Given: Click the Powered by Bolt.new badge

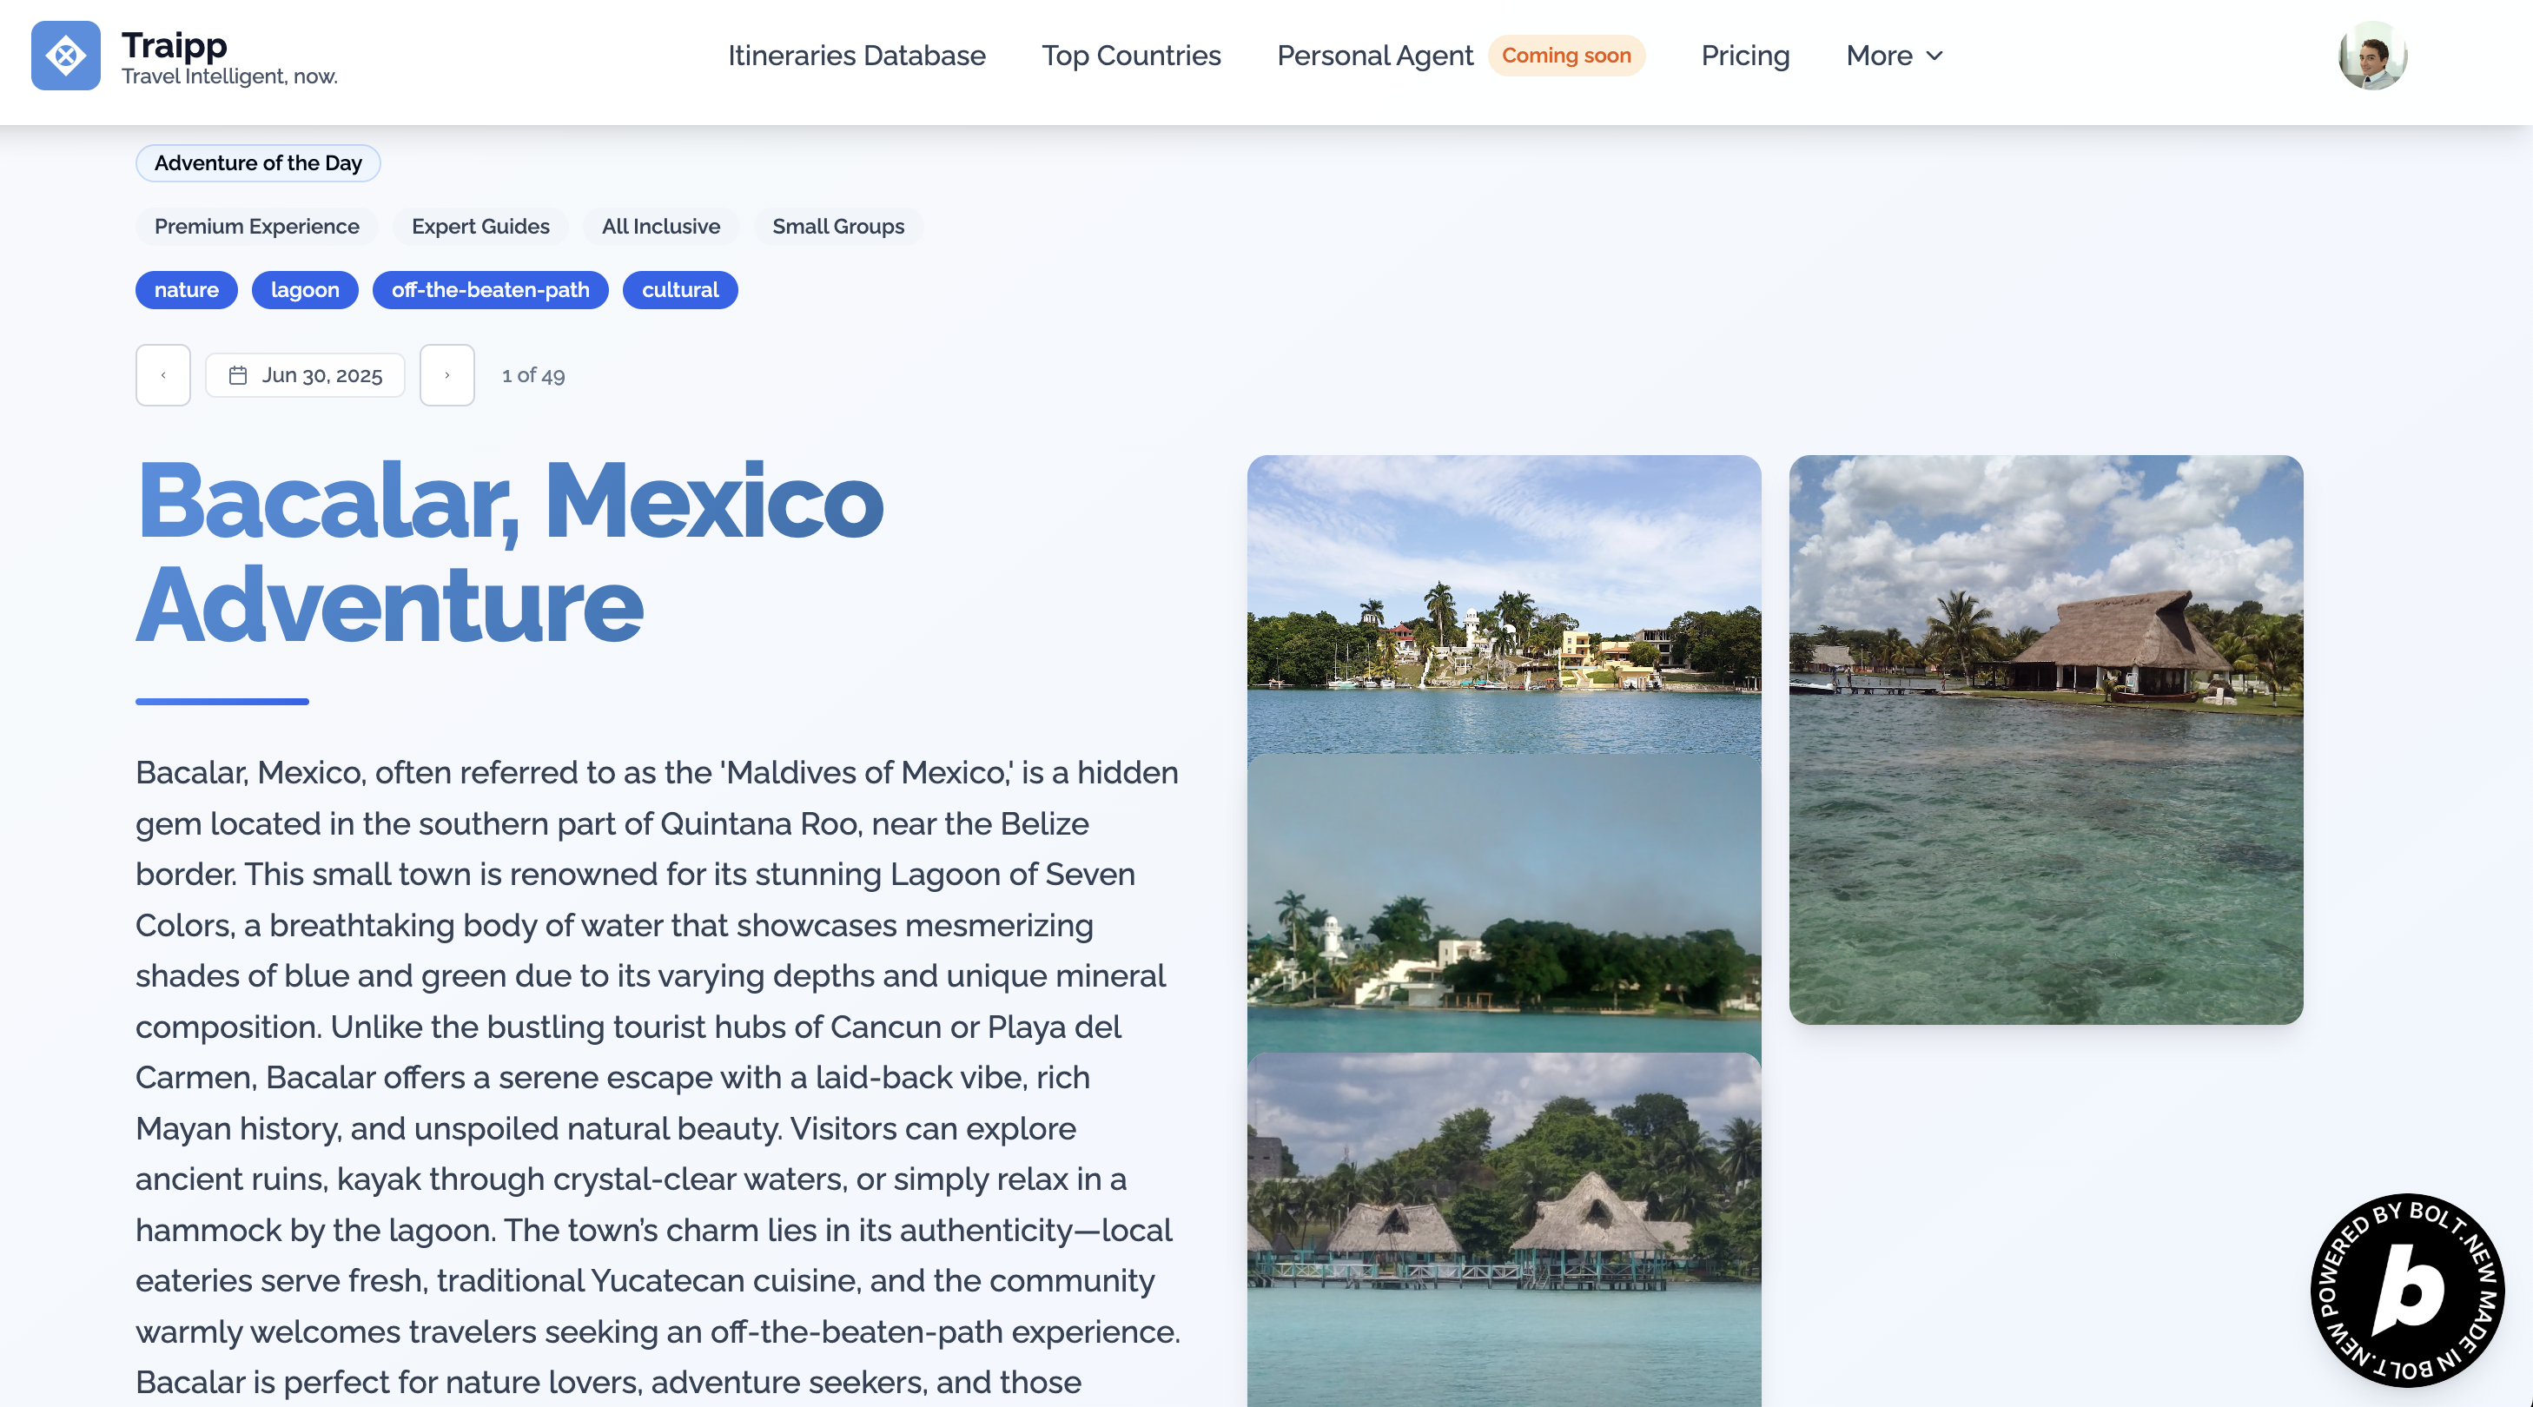Looking at the screenshot, I should 2406,1289.
